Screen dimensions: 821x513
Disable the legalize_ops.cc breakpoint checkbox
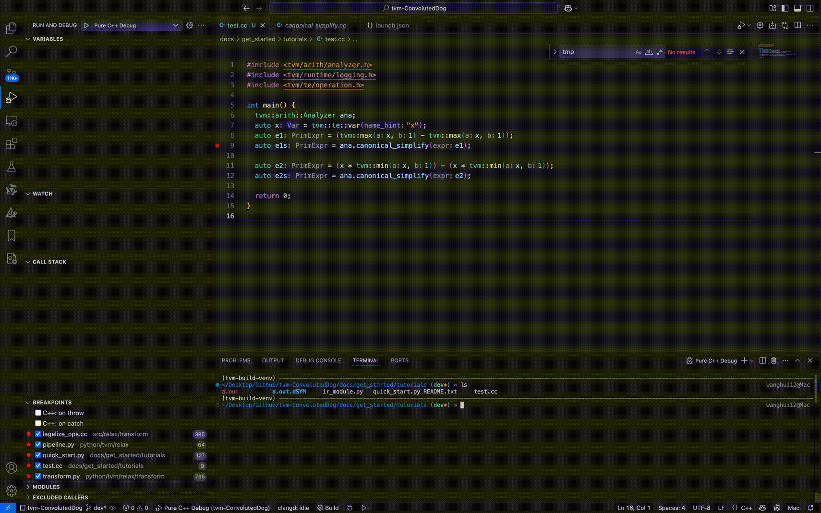pos(38,434)
